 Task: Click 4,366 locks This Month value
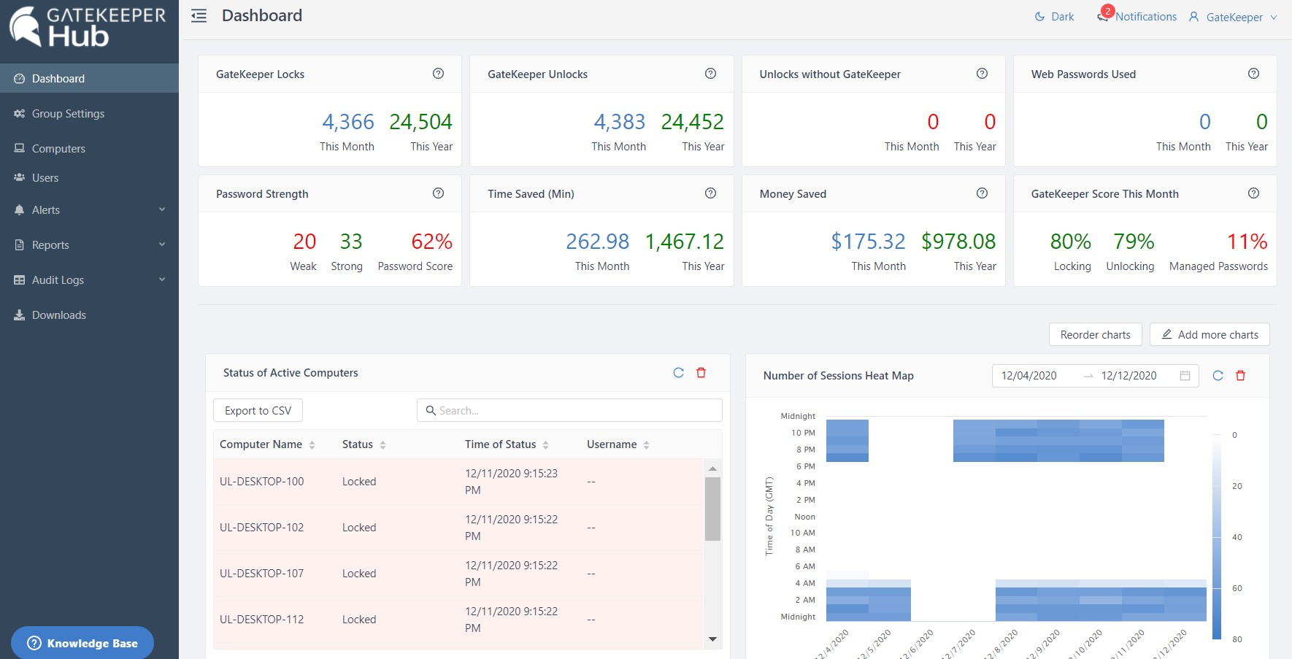(347, 122)
